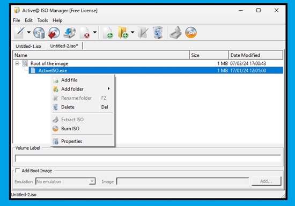Click the Extract ISO toolbar icon
The image size is (295, 206).
click(x=175, y=33)
